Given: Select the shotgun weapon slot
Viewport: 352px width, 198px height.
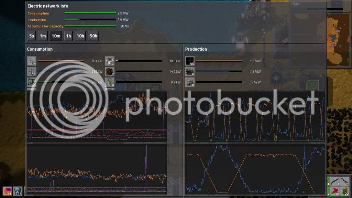Looking at the screenshot, I should tap(335, 181).
